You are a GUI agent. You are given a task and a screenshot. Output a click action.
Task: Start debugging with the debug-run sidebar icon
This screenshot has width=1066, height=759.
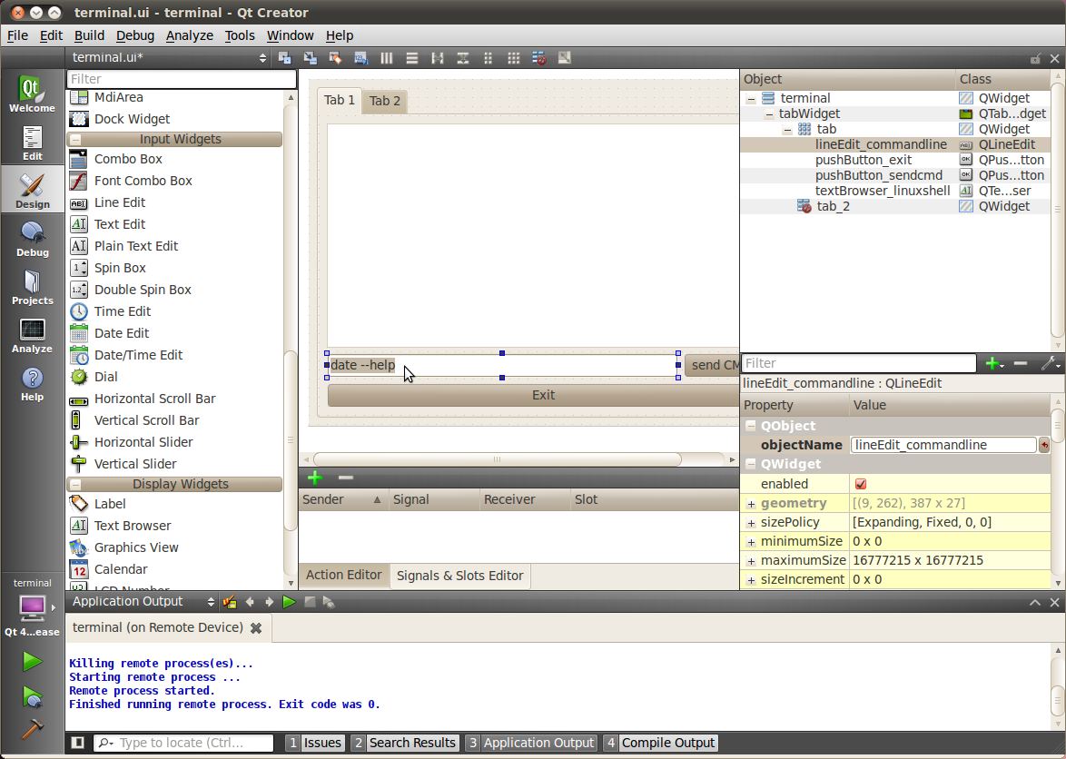32,696
